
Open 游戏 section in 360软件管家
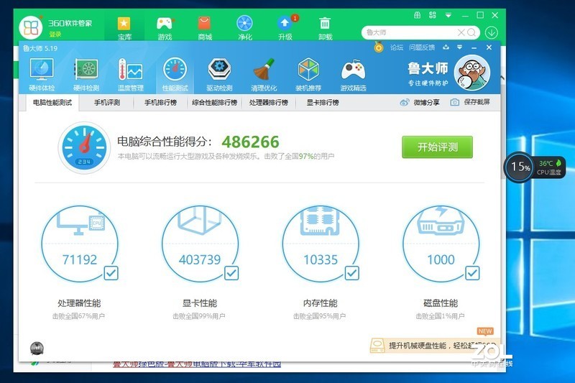pos(165,28)
